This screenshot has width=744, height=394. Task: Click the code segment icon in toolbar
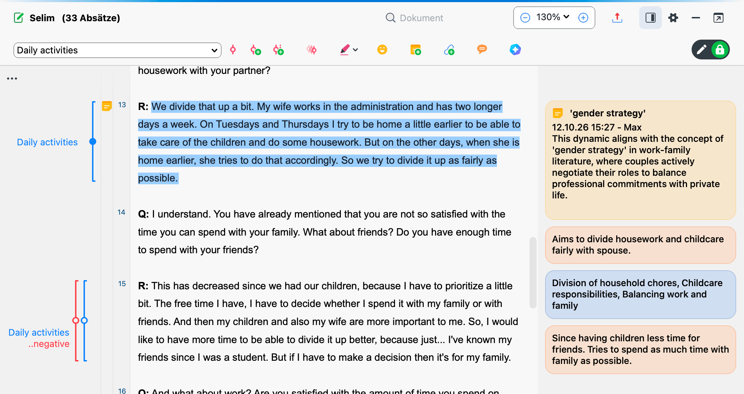pos(233,50)
